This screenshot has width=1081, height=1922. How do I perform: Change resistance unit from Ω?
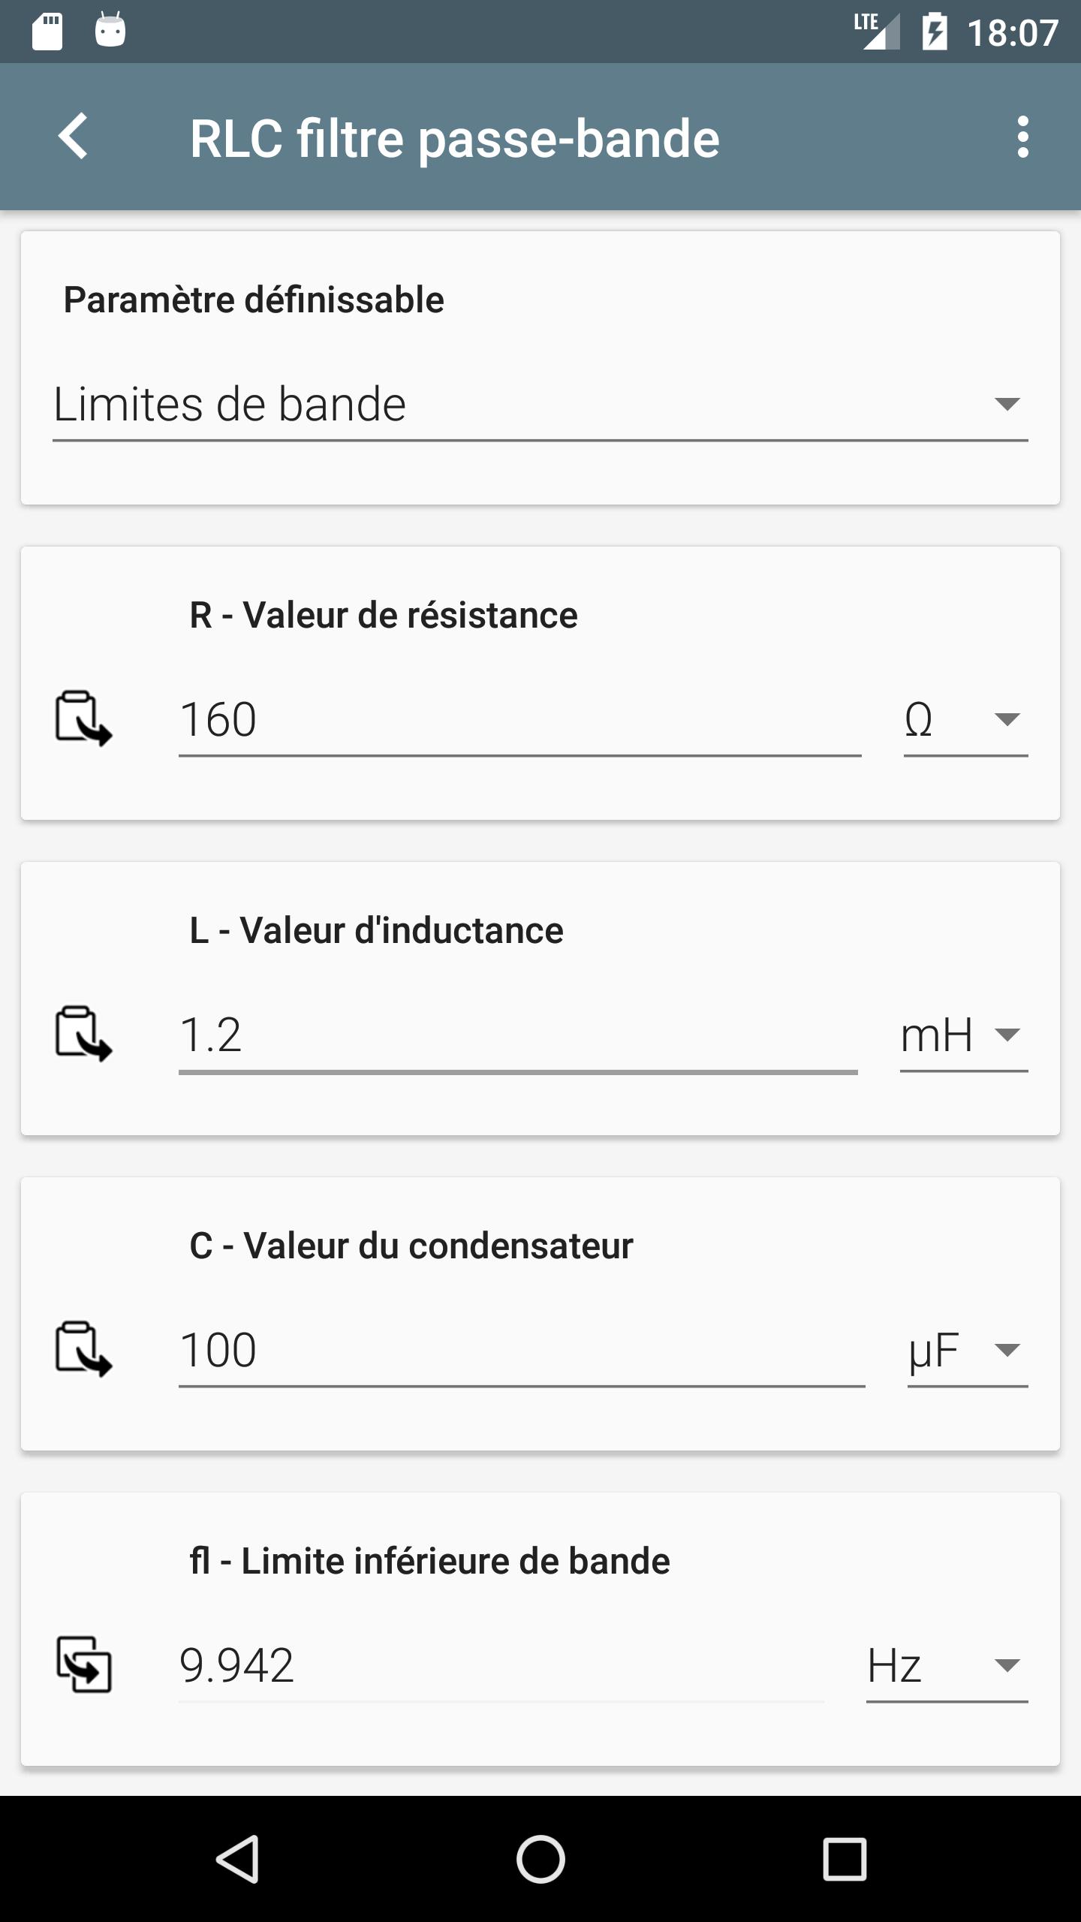[x=965, y=719]
